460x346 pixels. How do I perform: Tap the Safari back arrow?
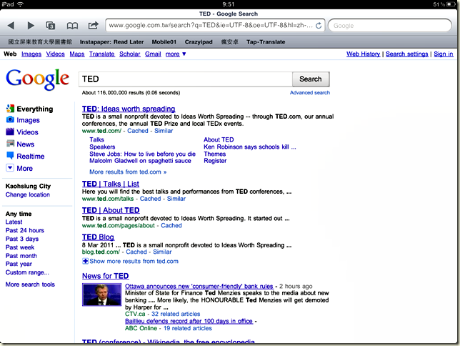(x=11, y=26)
